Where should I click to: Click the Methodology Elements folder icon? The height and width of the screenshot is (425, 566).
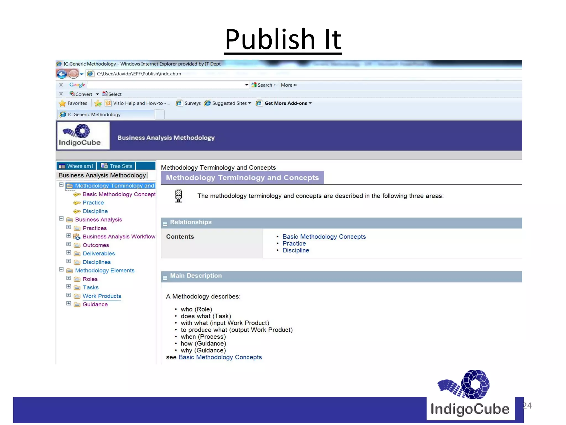pos(70,271)
